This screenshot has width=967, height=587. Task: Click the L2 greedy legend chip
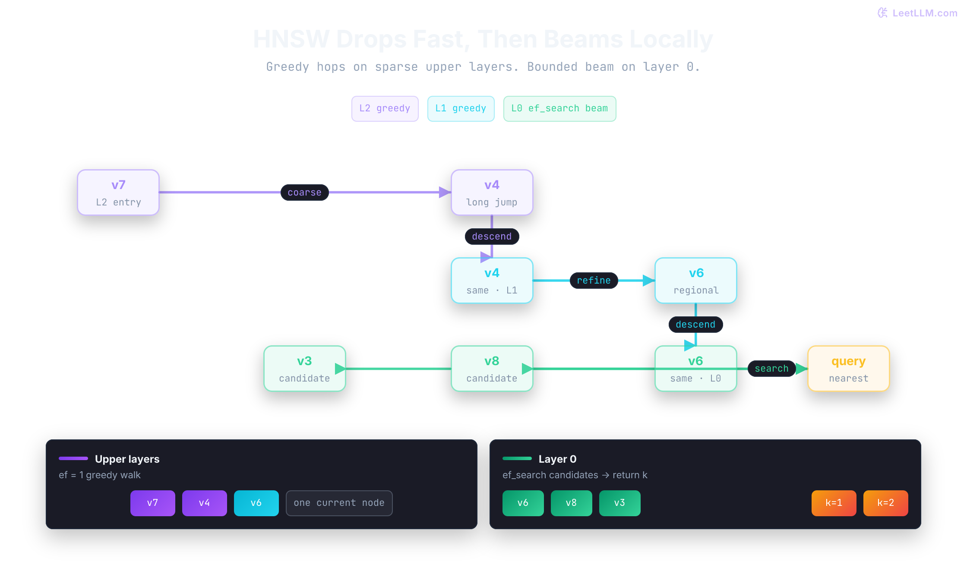point(385,108)
